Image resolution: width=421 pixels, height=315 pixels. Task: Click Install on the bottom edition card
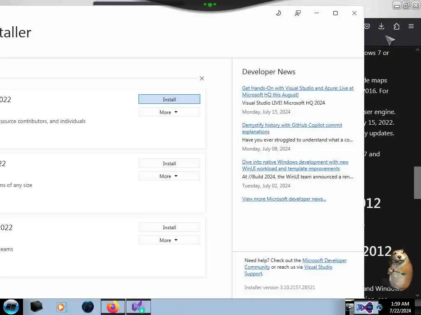(169, 227)
